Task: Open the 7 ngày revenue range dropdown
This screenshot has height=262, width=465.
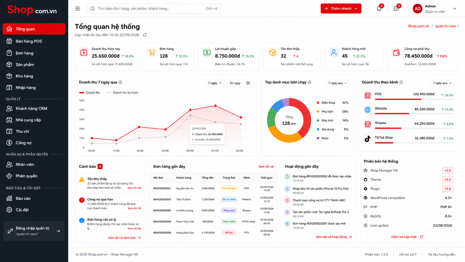Action: 215,83
